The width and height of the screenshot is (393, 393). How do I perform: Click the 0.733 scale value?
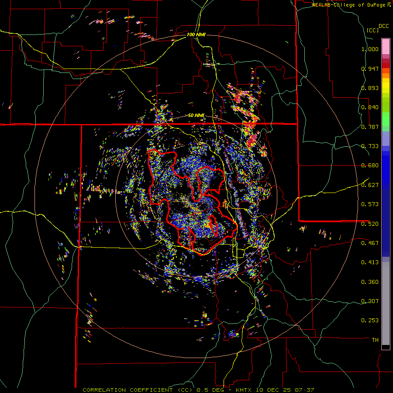(370, 146)
